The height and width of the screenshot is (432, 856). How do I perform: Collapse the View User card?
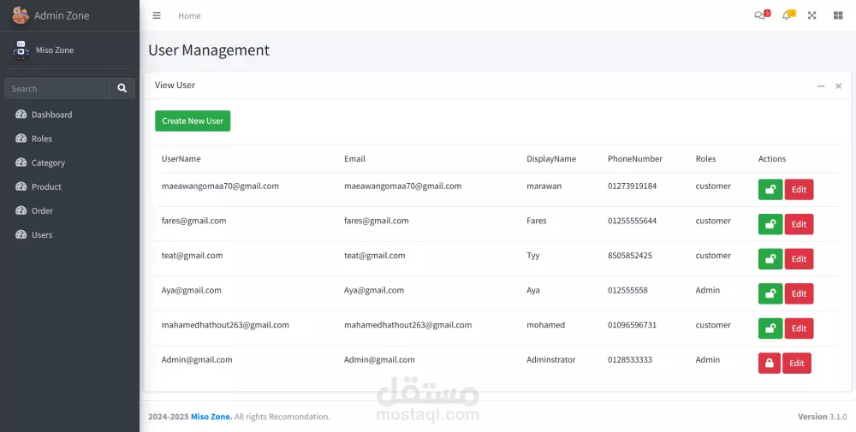pos(821,86)
